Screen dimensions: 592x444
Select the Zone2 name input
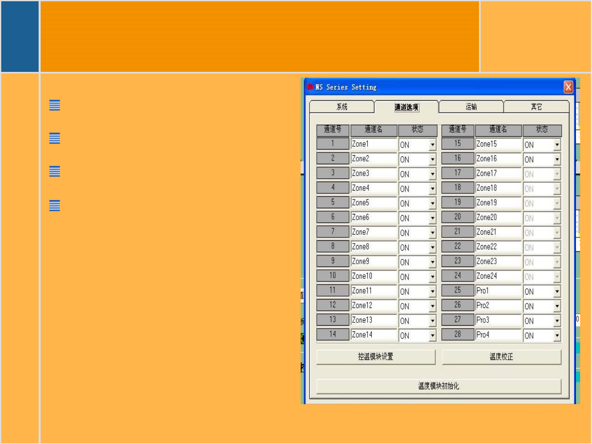pyautogui.click(x=374, y=159)
